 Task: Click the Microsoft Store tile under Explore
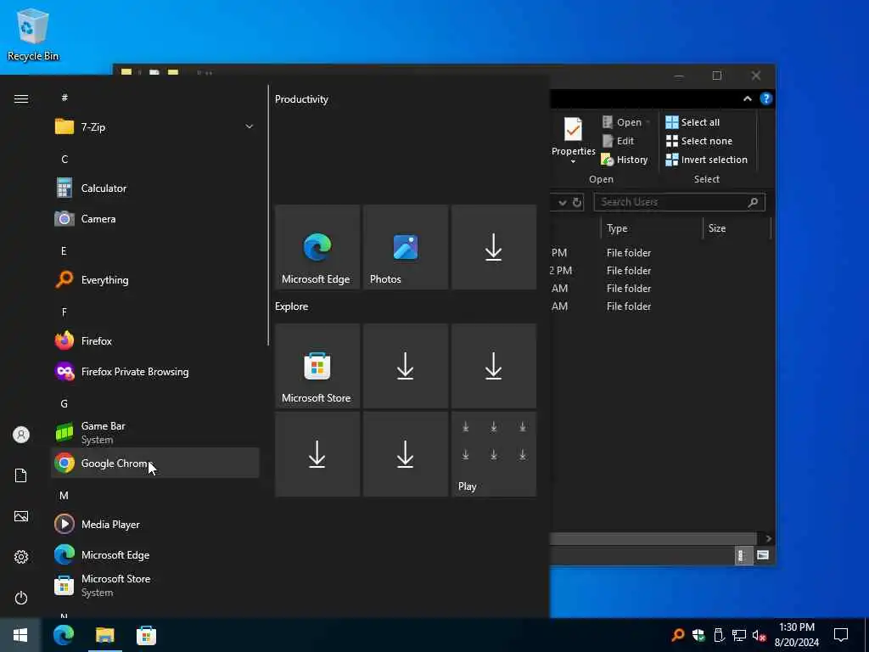point(317,366)
